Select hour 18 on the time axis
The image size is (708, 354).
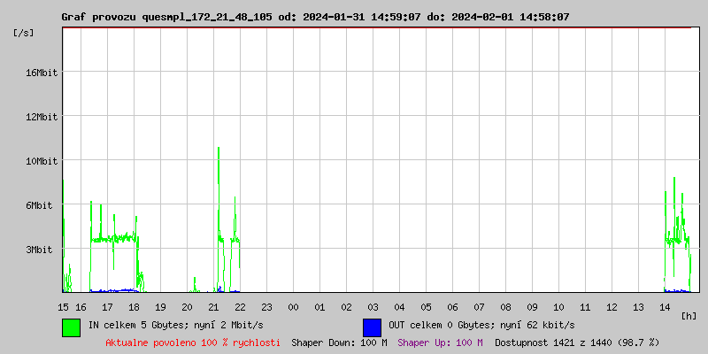(134, 307)
